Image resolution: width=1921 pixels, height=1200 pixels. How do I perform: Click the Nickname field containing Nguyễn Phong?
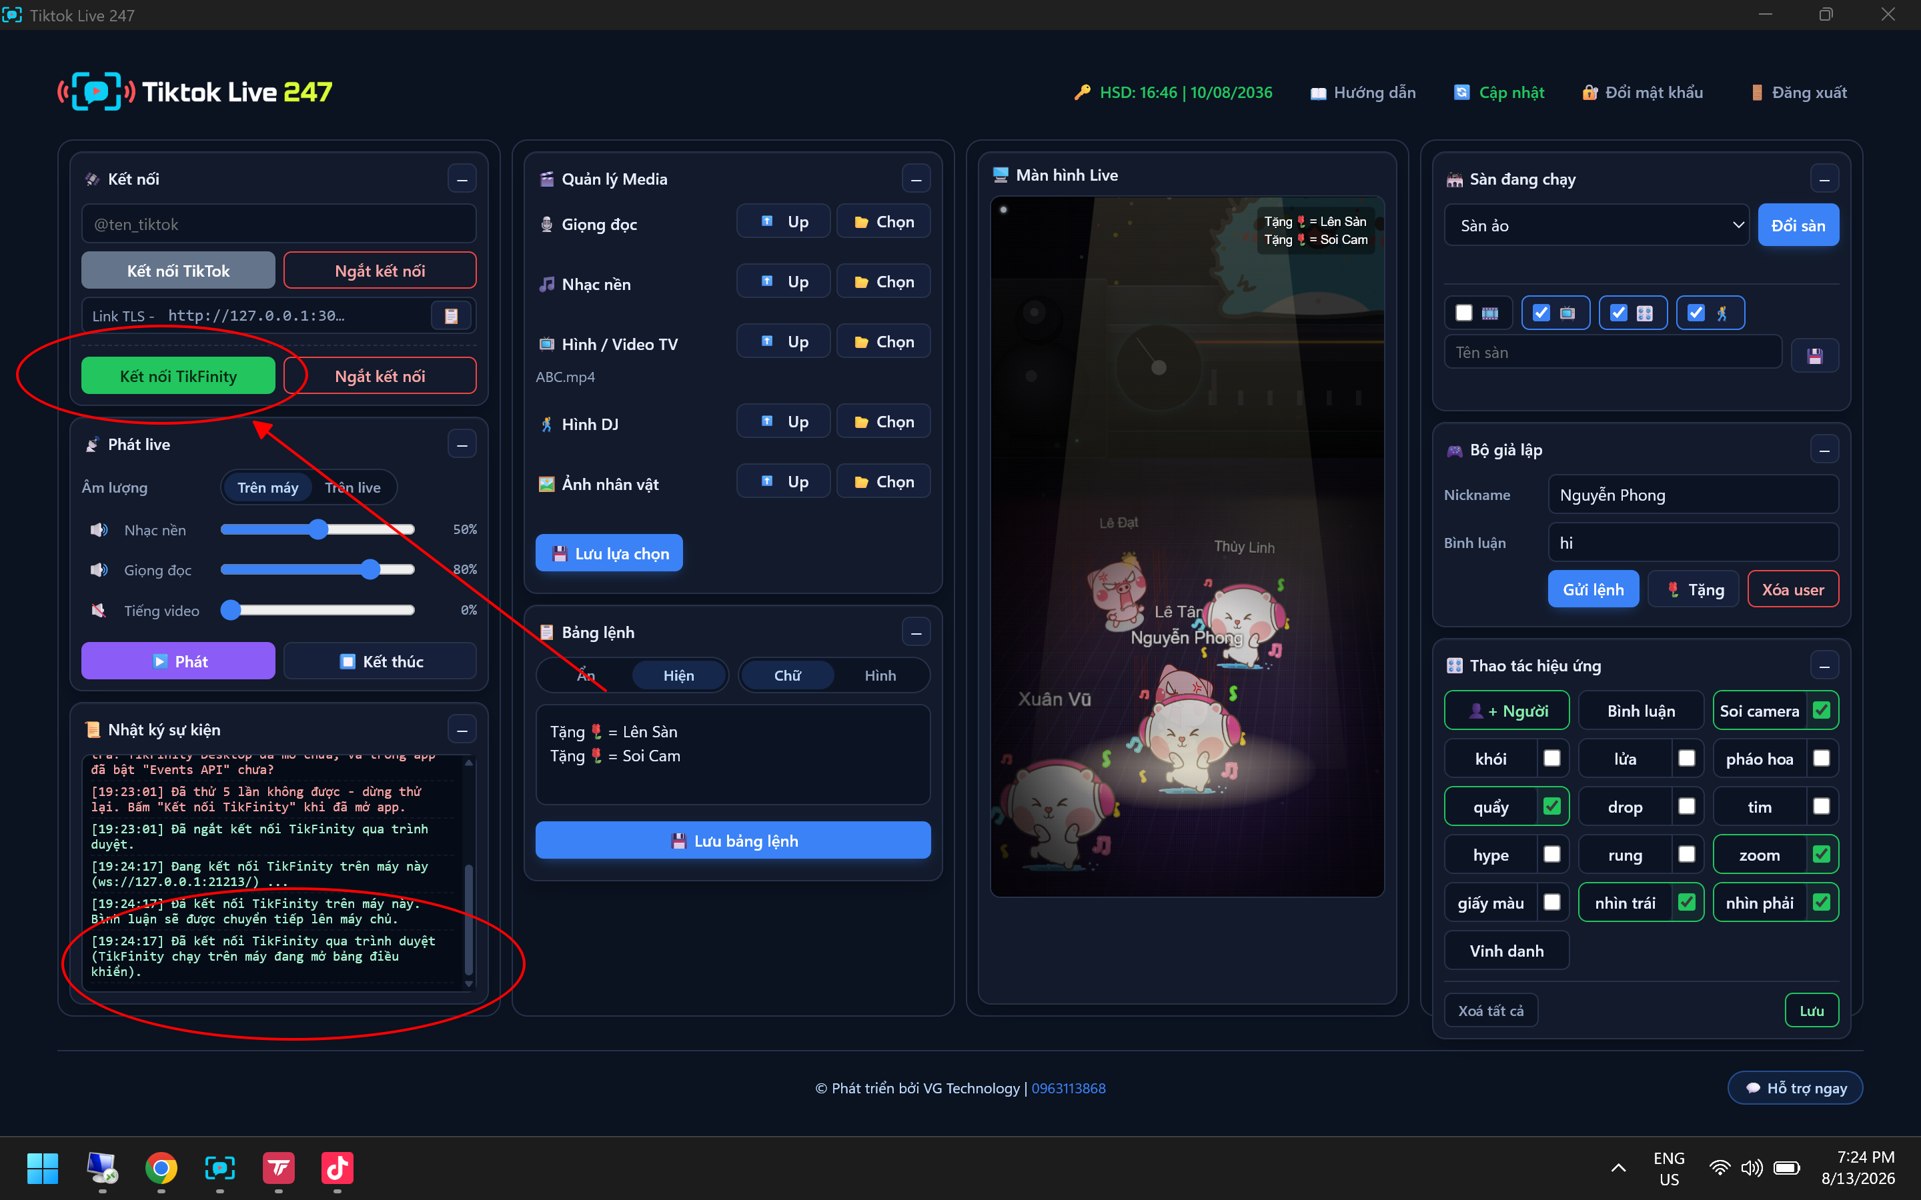(x=1693, y=495)
